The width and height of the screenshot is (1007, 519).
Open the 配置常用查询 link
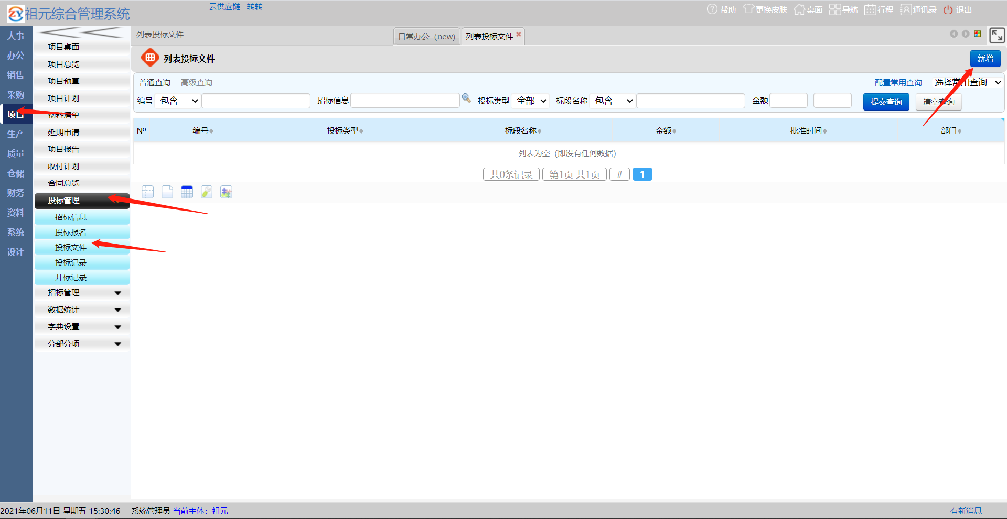pos(898,82)
